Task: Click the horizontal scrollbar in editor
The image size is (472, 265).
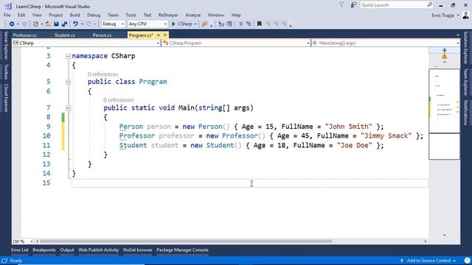Action: click(186, 241)
